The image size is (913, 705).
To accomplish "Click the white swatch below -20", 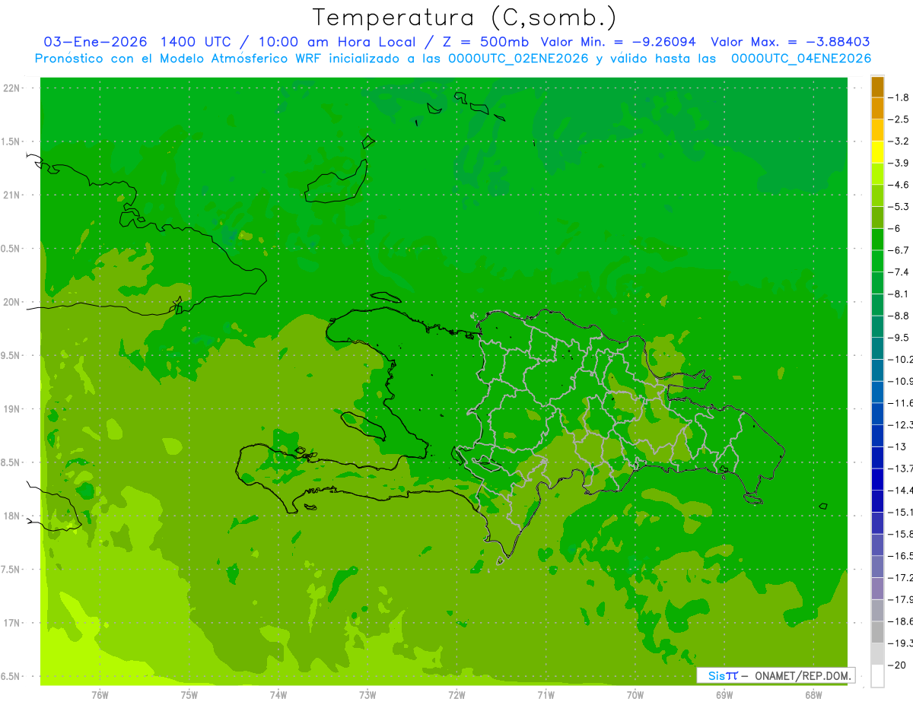I will (x=877, y=676).
